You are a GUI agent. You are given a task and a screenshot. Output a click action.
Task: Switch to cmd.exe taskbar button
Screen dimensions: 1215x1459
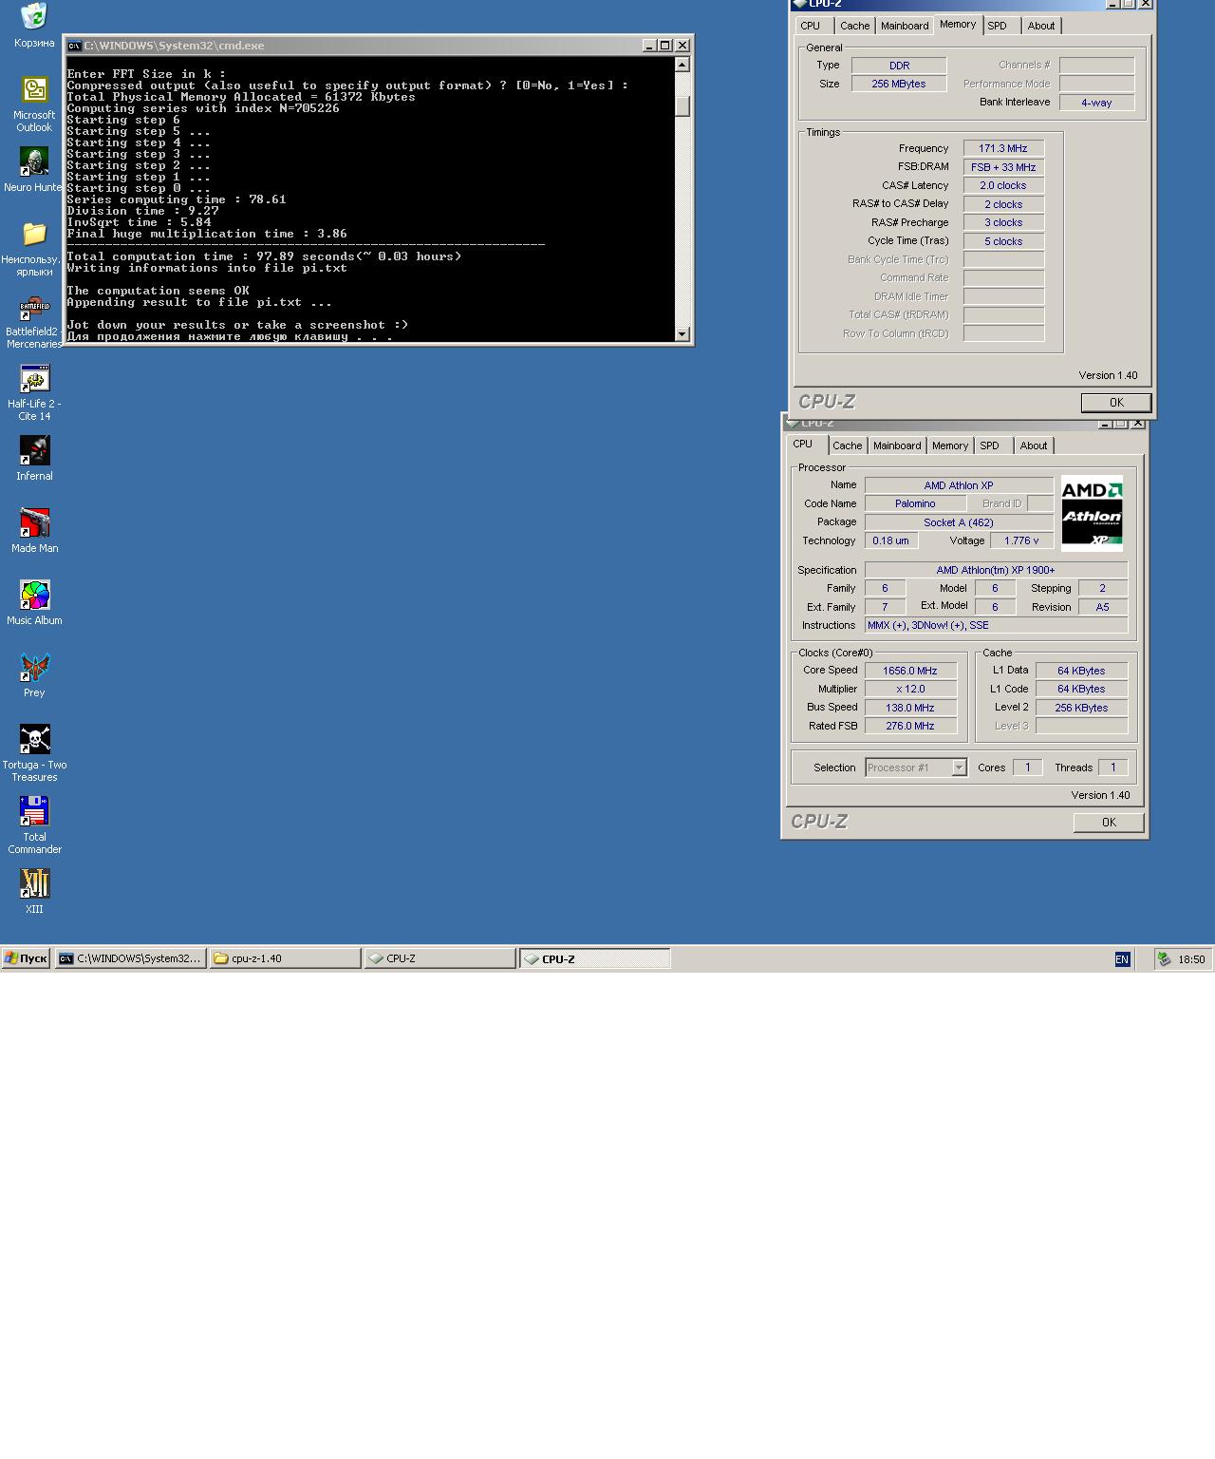(x=131, y=958)
